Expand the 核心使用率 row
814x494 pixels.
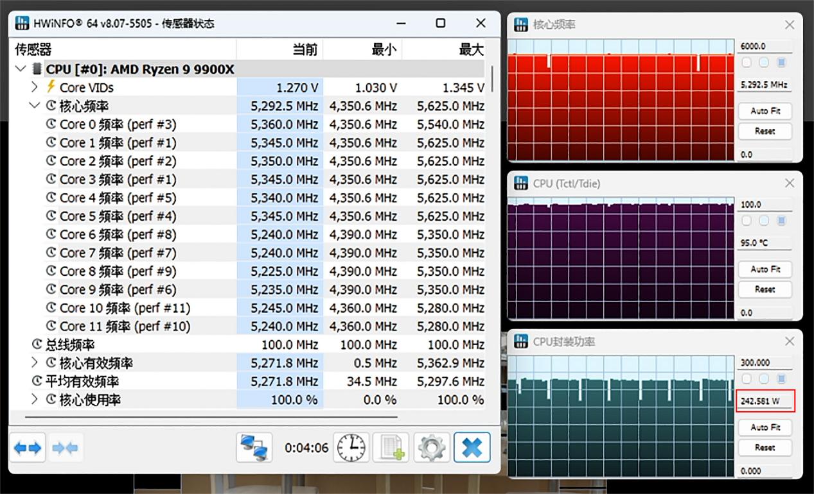pyautogui.click(x=35, y=400)
